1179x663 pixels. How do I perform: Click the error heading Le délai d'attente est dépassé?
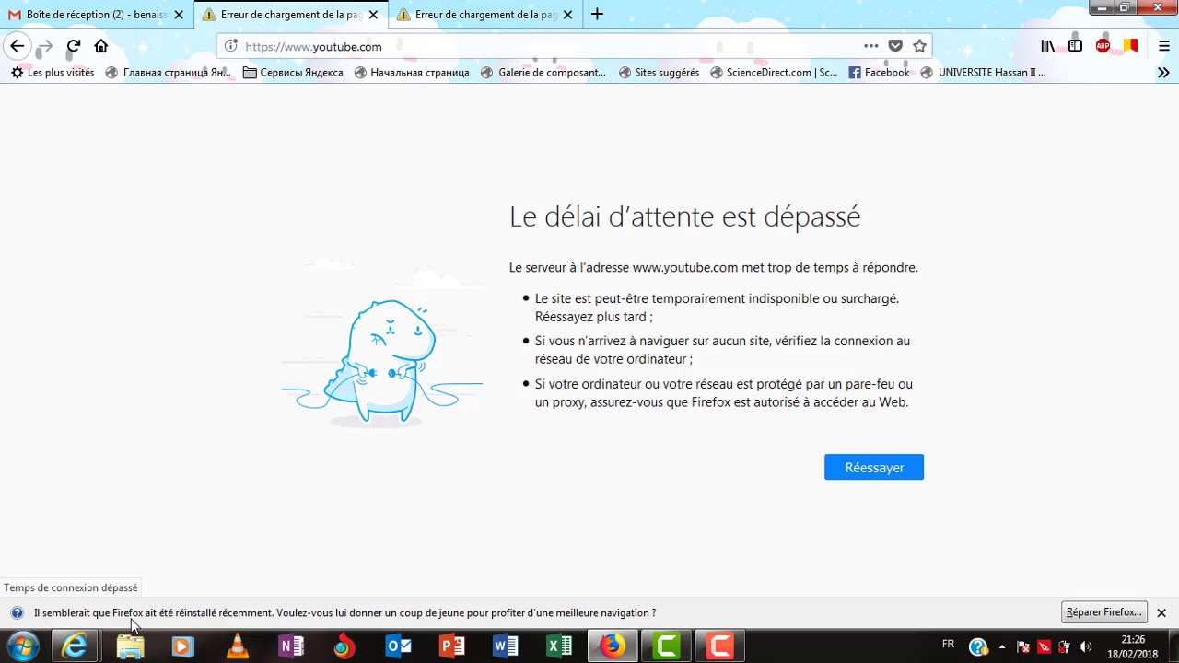[684, 216]
